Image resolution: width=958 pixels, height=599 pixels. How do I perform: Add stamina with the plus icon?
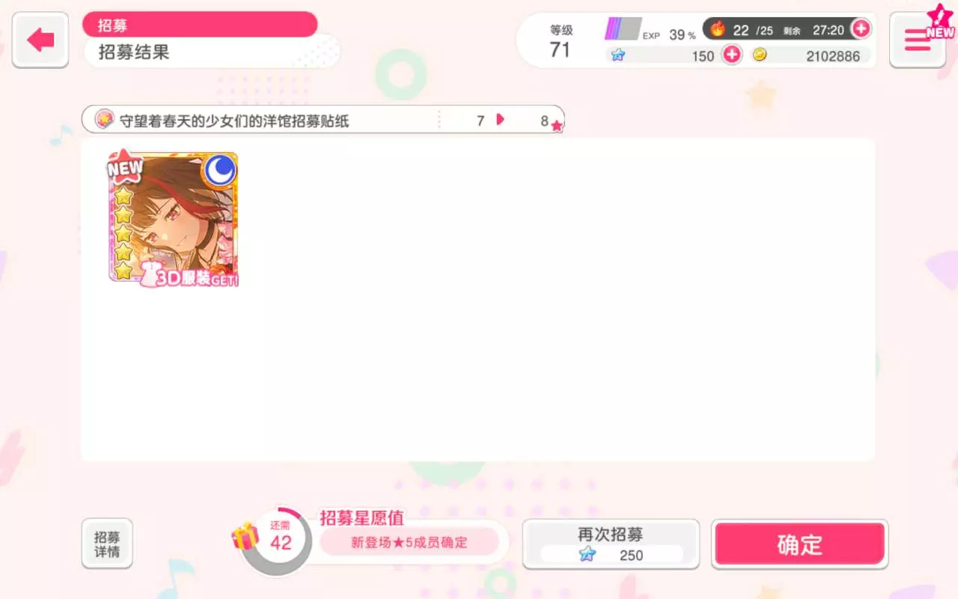(861, 29)
